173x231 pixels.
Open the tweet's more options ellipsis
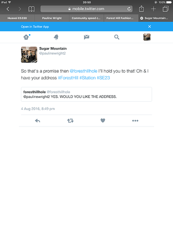point(135,121)
